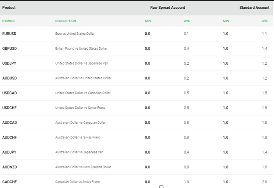
Task: Click the Standard Account heading
Action: (254, 7)
